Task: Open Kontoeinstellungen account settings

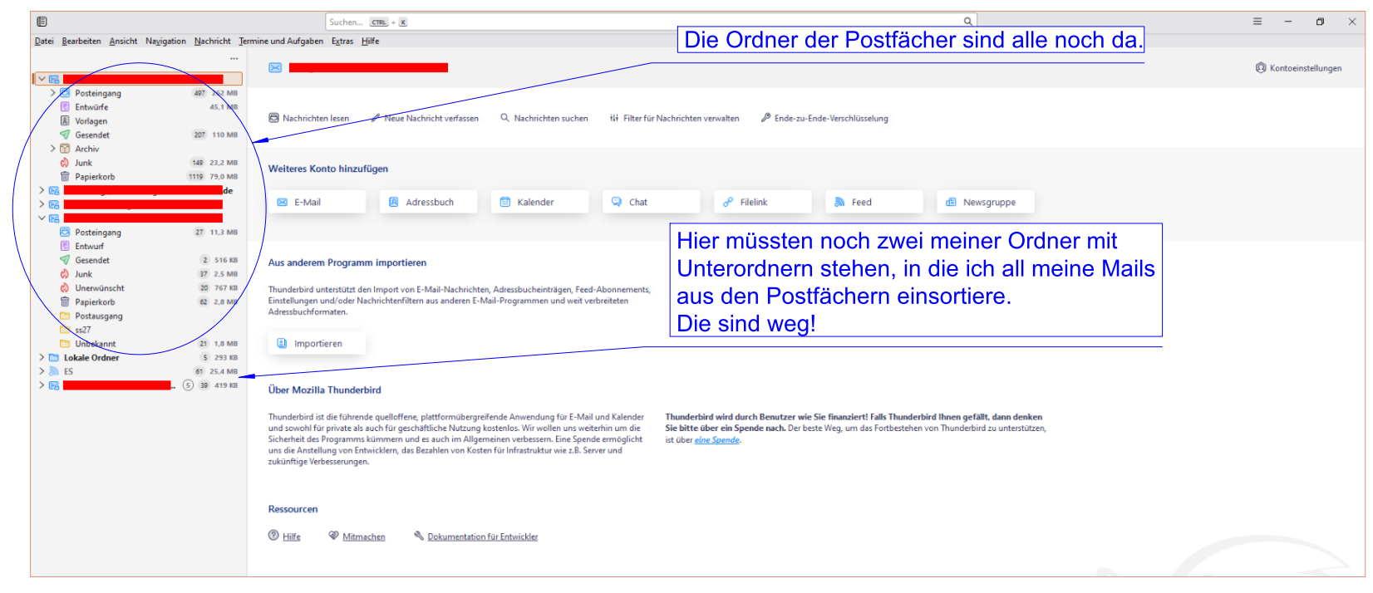Action: tap(1298, 68)
